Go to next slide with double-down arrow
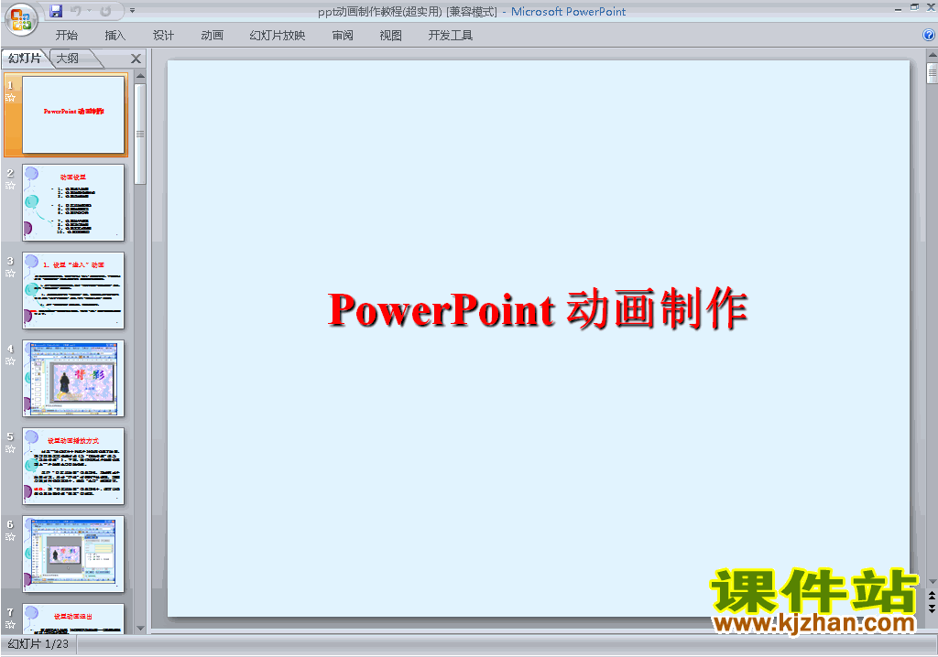Image resolution: width=938 pixels, height=657 pixels. (932, 608)
